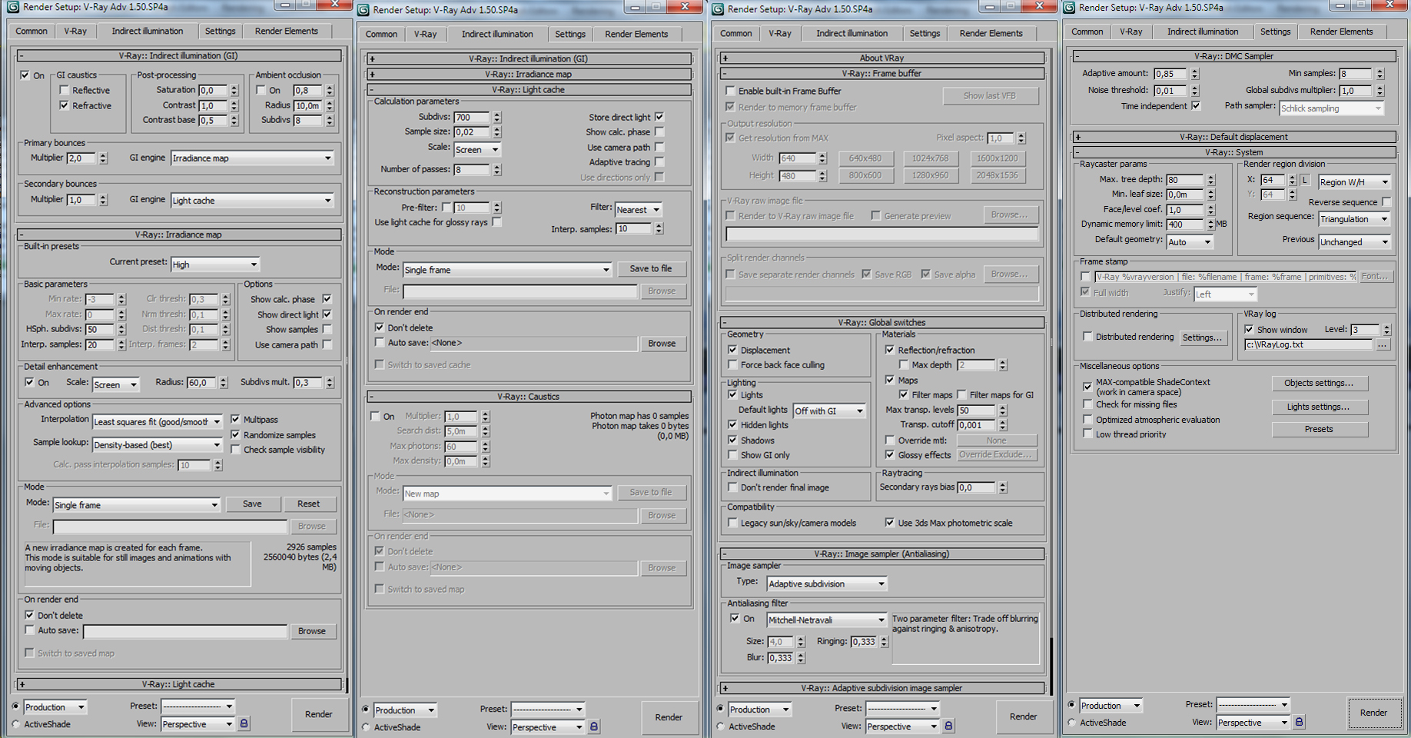Open Common tab in the GI window
This screenshot has height=738, width=1411.
point(32,31)
